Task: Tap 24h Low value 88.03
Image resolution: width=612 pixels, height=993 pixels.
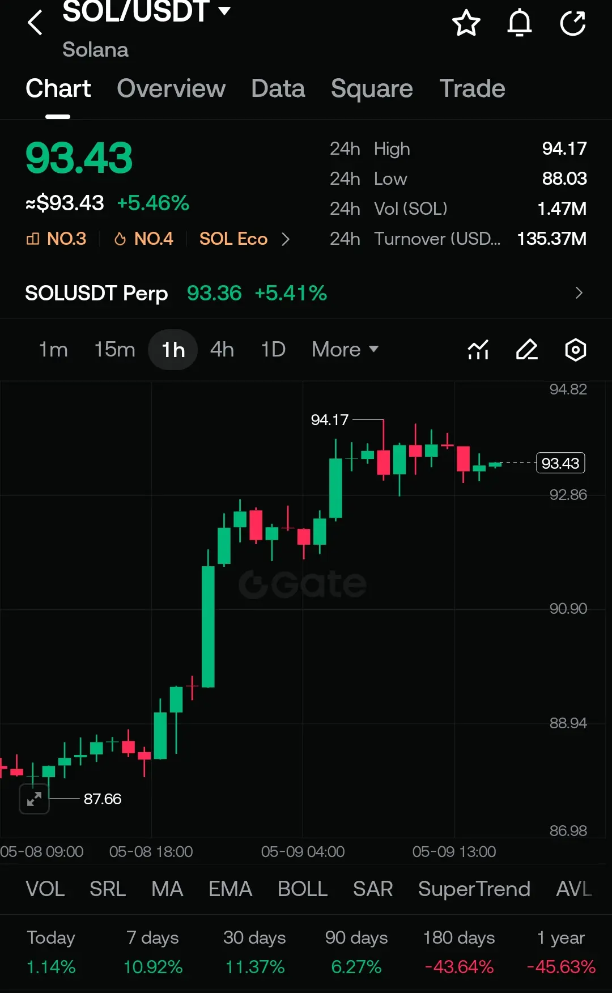Action: click(x=564, y=179)
